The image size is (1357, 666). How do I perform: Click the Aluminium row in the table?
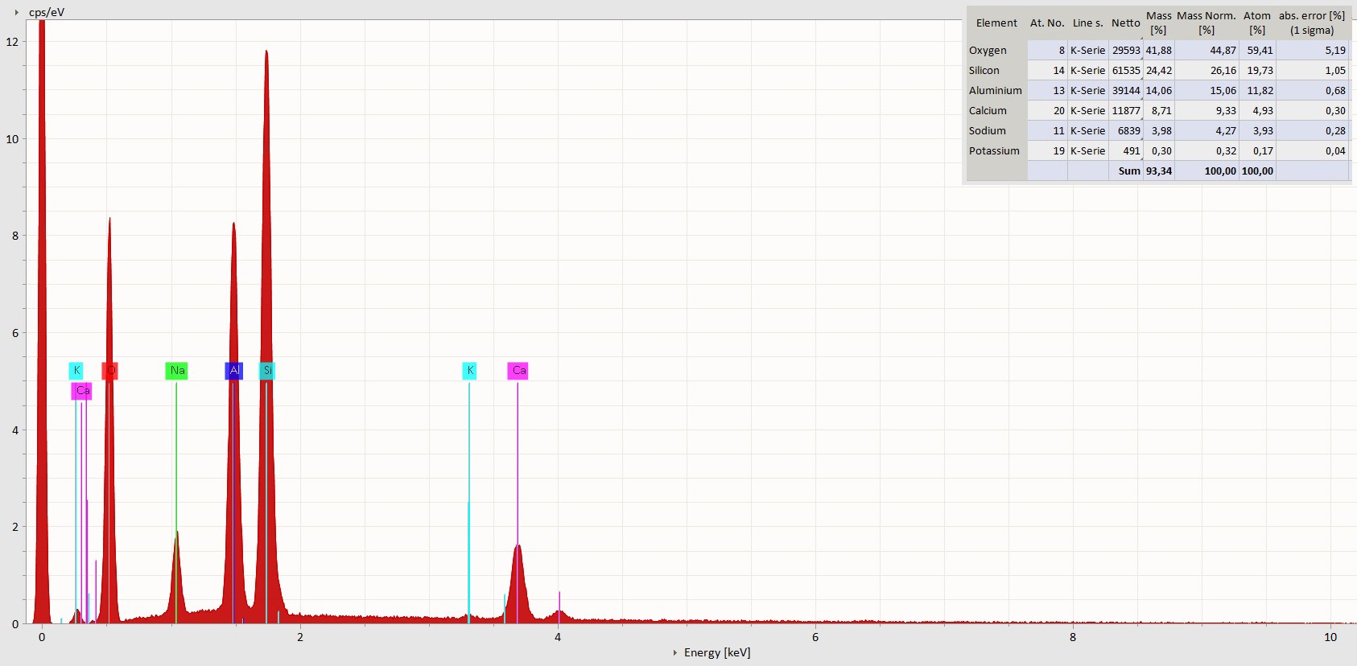coord(995,91)
